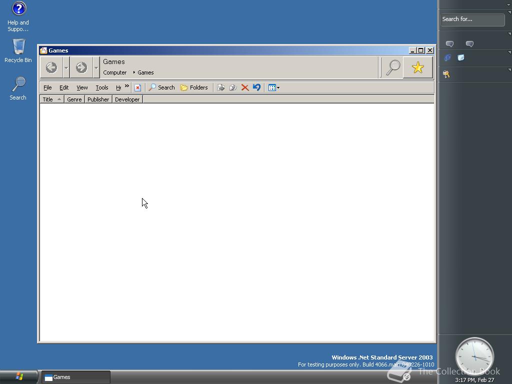Select the Recycle Bin desktop icon
The image size is (512, 384).
(18, 50)
